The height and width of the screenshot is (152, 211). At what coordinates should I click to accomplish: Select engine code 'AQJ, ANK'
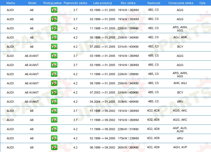pyautogui.click(x=180, y=37)
